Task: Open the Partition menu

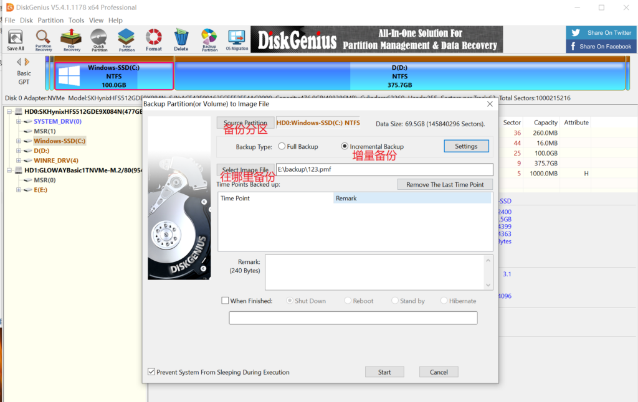Action: [50, 21]
